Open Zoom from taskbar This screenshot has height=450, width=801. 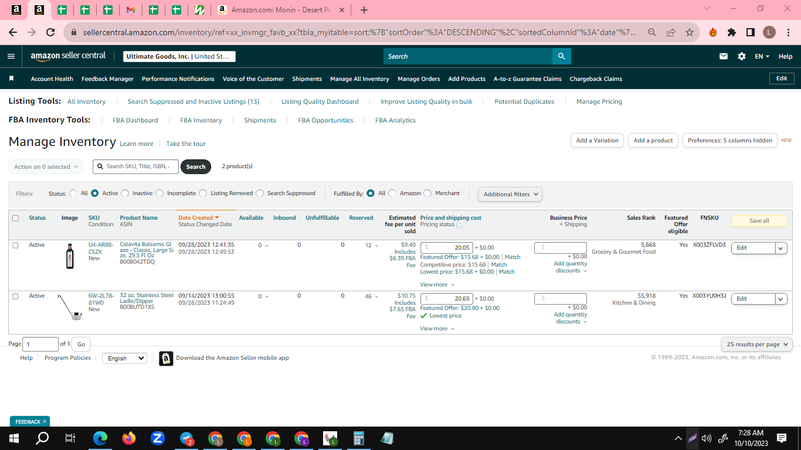[157, 438]
